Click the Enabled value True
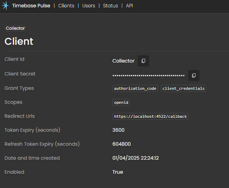This screenshot has width=229, height=188. [118, 172]
